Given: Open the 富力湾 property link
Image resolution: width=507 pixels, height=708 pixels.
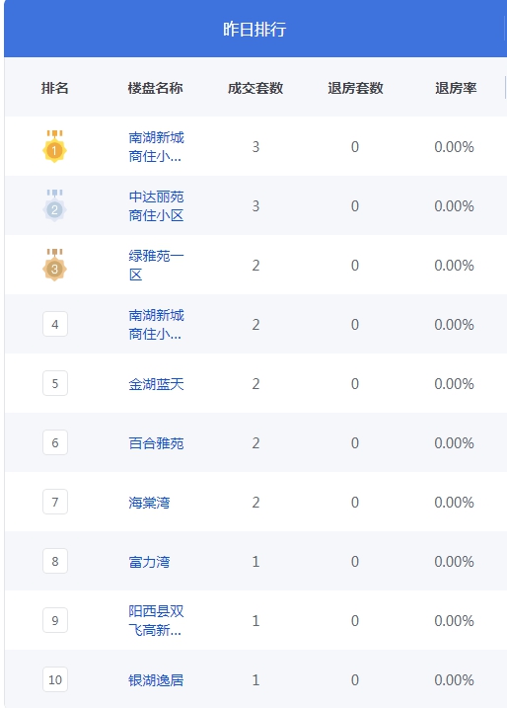Looking at the screenshot, I should click(x=149, y=562).
